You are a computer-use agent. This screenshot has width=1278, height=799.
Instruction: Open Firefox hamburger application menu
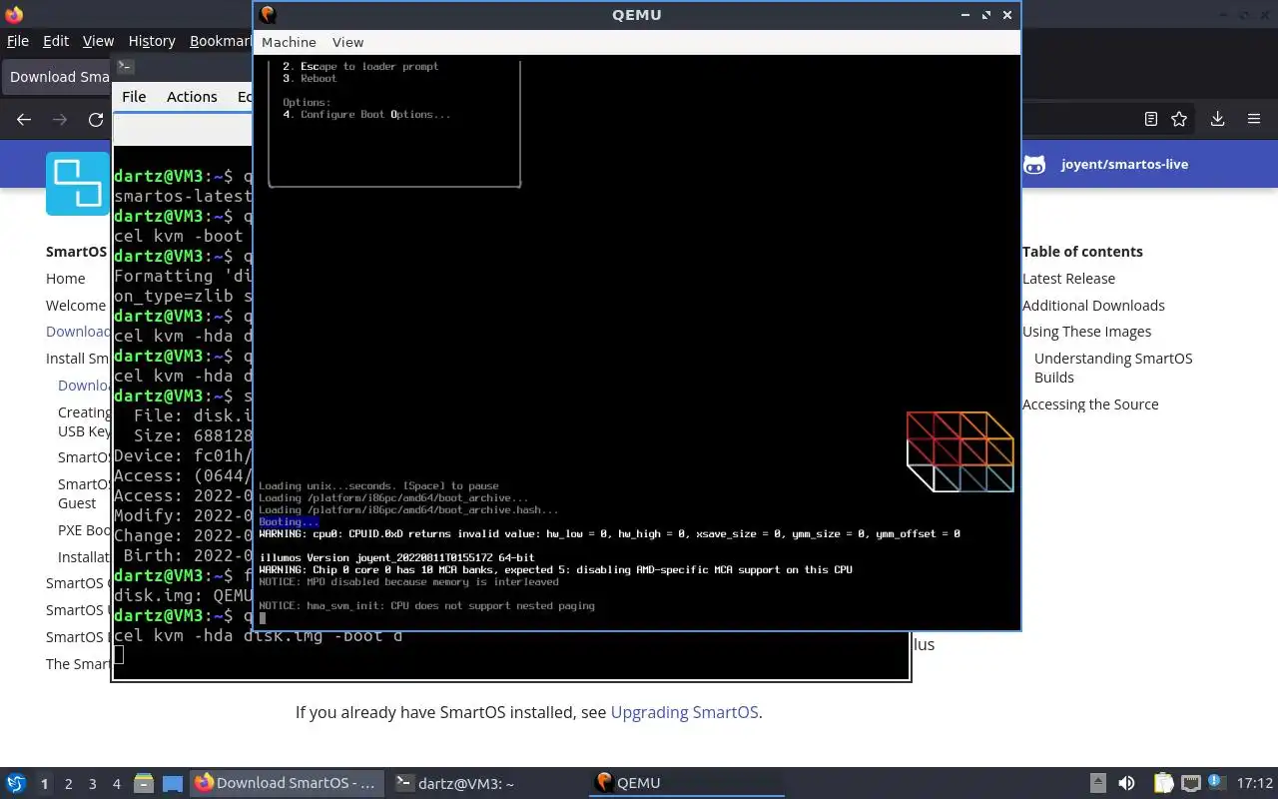coord(1254,119)
